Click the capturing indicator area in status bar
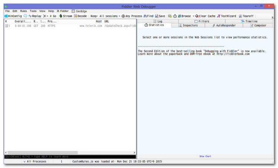The height and width of the screenshot is (168, 278). coord(13,161)
